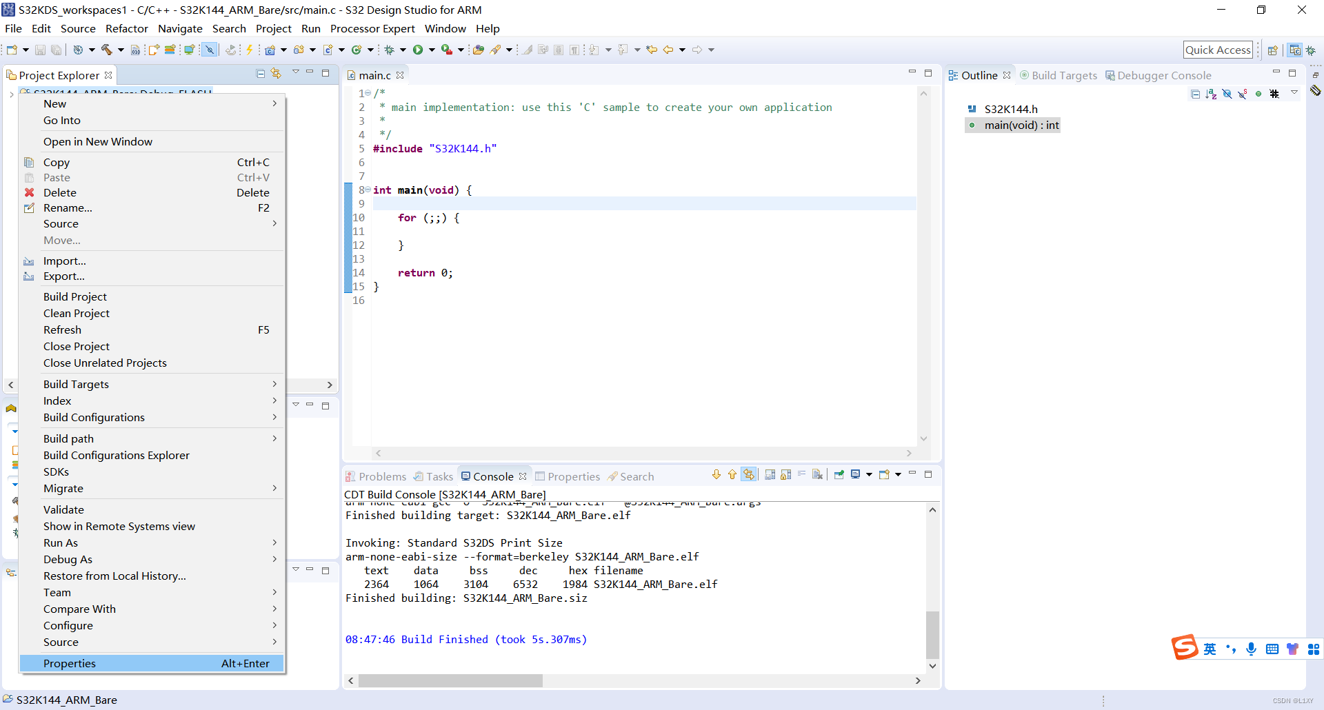Click Sort alphabetically in Outline toolbar
Image resolution: width=1324 pixels, height=710 pixels.
(1211, 94)
